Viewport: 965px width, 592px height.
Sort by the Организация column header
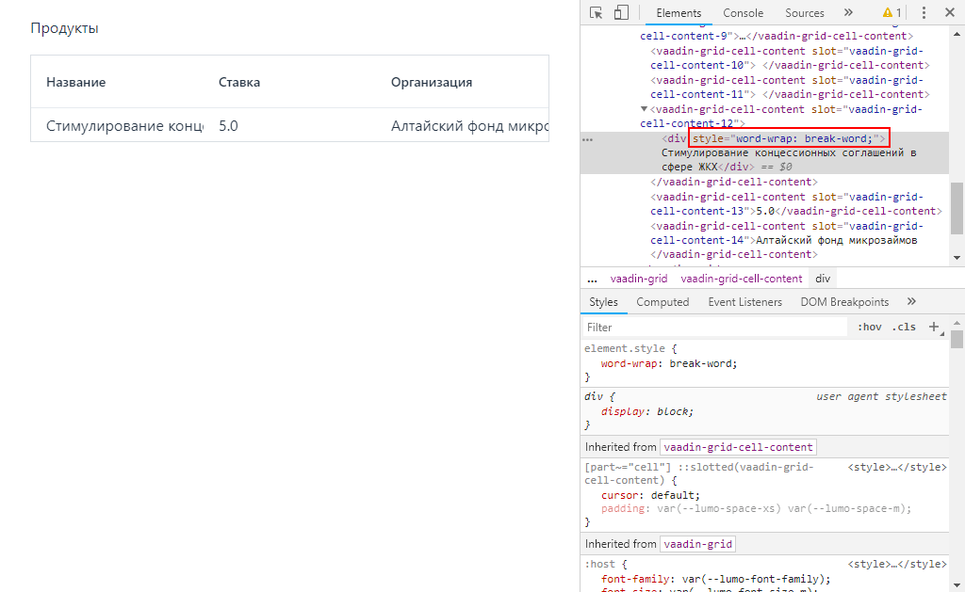(x=432, y=82)
